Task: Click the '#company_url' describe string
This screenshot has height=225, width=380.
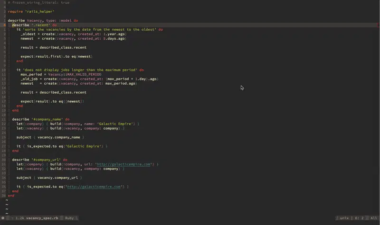Action: (x=46, y=160)
